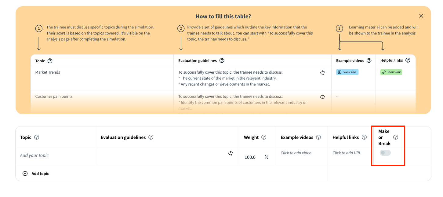Open the Weight column help tooltip icon

click(x=264, y=137)
